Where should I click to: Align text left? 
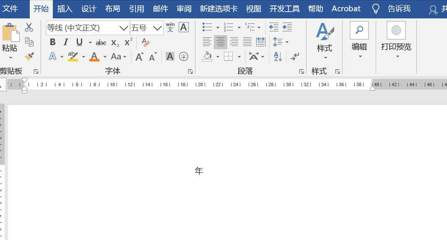coord(207,42)
